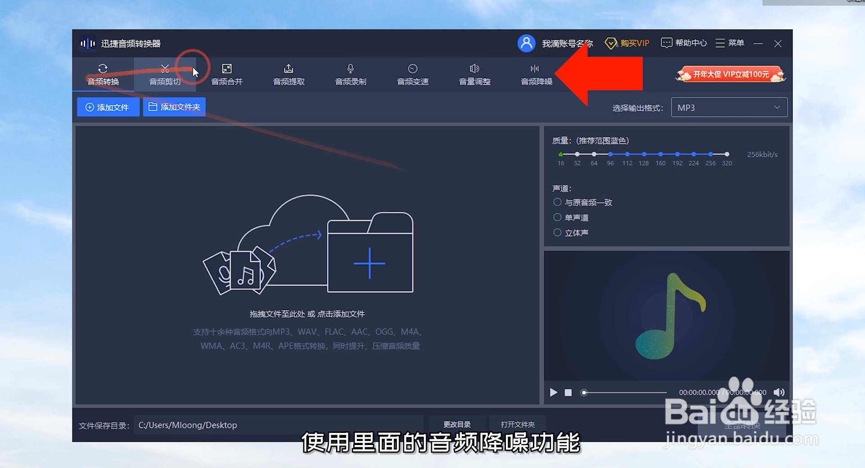865x468 pixels.
Task: Switch to the 音频录制 tab
Action: coord(351,74)
